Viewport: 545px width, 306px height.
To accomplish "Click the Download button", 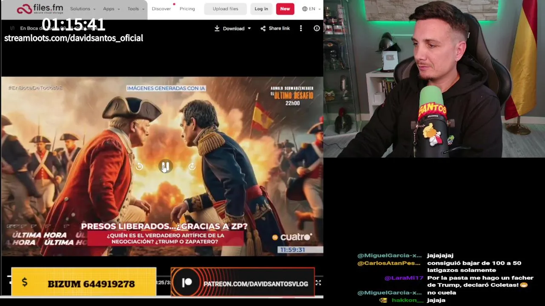I will (x=229, y=28).
